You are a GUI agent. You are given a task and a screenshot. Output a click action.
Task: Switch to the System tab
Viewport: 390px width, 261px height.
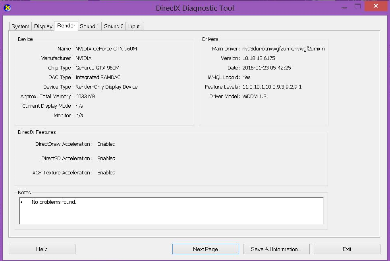[20, 26]
